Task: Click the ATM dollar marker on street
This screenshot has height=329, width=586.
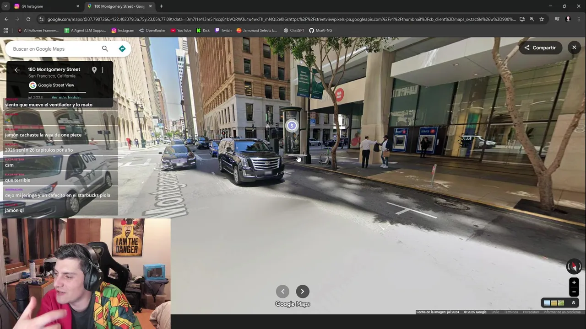Action: 292,126
